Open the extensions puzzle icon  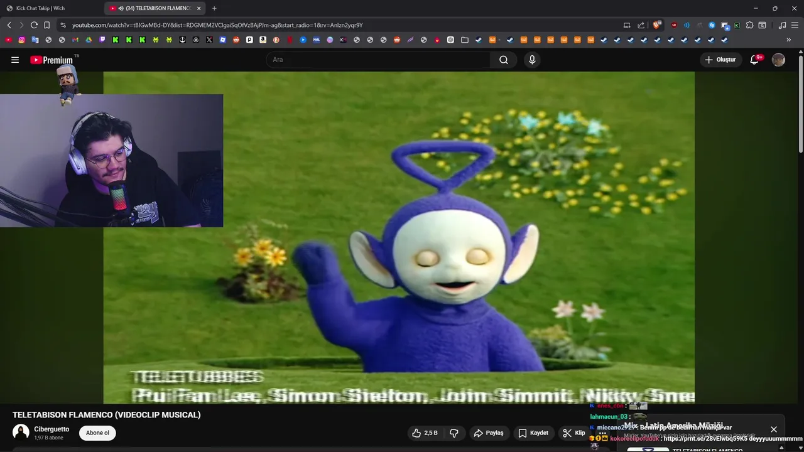[749, 25]
